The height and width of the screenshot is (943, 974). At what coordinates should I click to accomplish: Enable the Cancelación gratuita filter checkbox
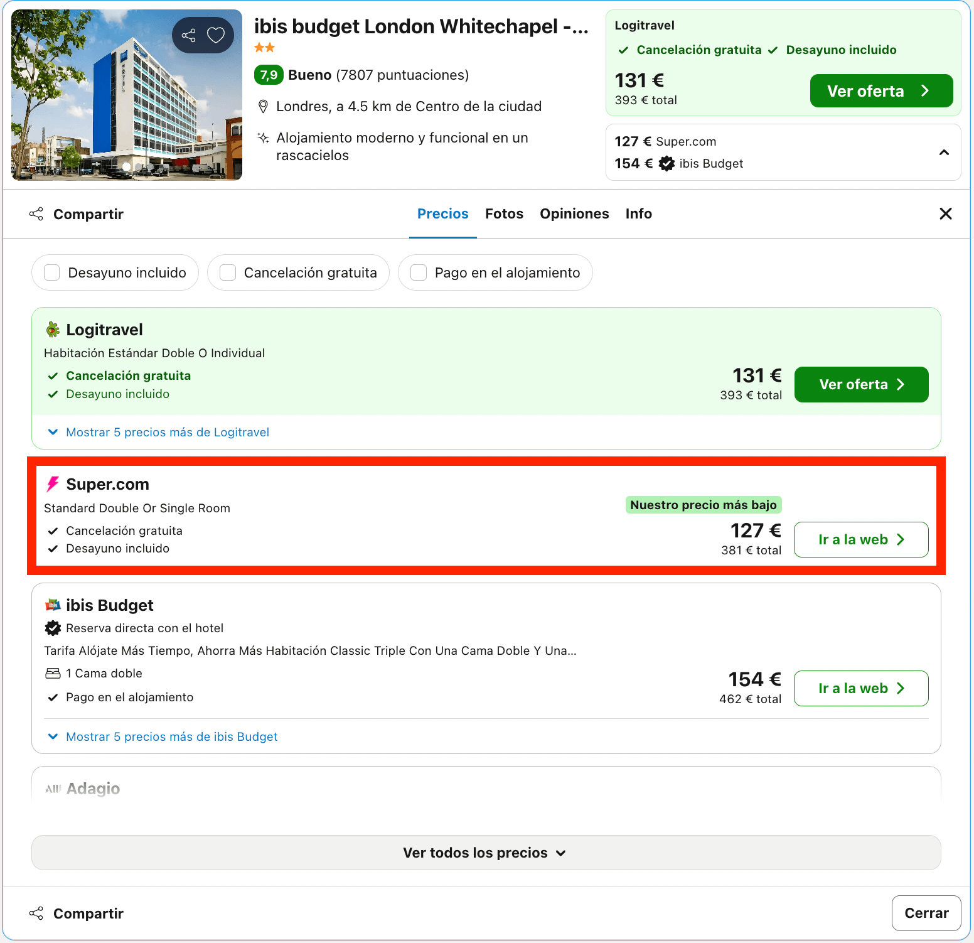(x=228, y=272)
